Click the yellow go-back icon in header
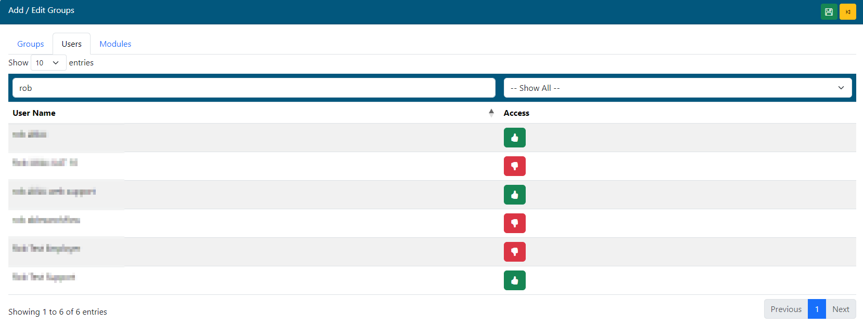The image size is (863, 325). (x=847, y=11)
